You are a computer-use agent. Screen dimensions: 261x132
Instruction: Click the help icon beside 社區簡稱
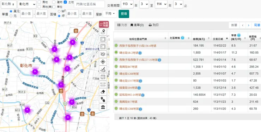(x=182, y=38)
